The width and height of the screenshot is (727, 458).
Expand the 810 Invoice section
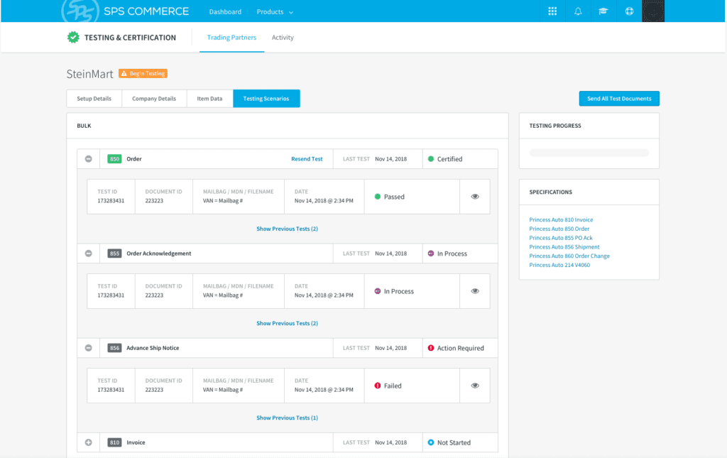89,442
